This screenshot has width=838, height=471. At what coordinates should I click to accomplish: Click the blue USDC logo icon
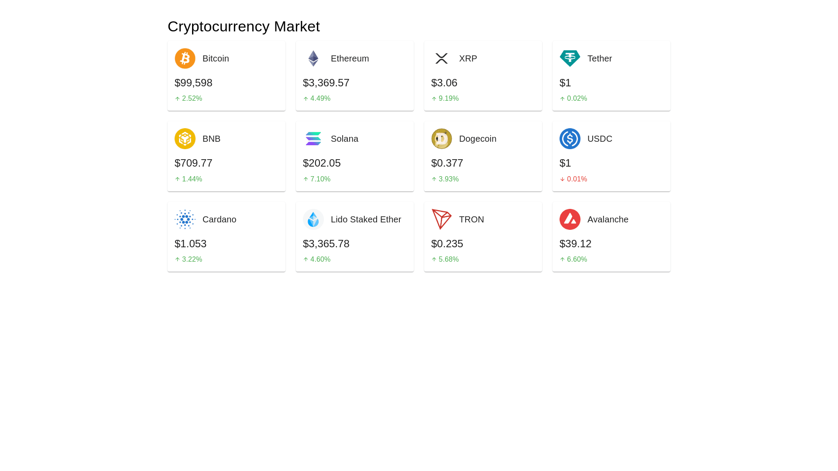[570, 139]
